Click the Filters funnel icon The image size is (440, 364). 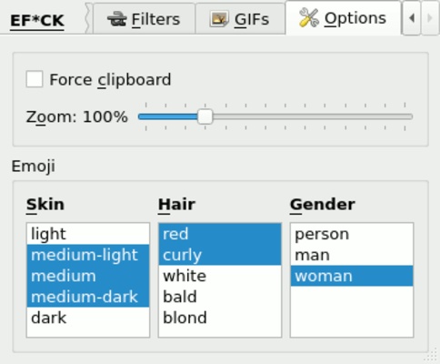[x=117, y=19]
